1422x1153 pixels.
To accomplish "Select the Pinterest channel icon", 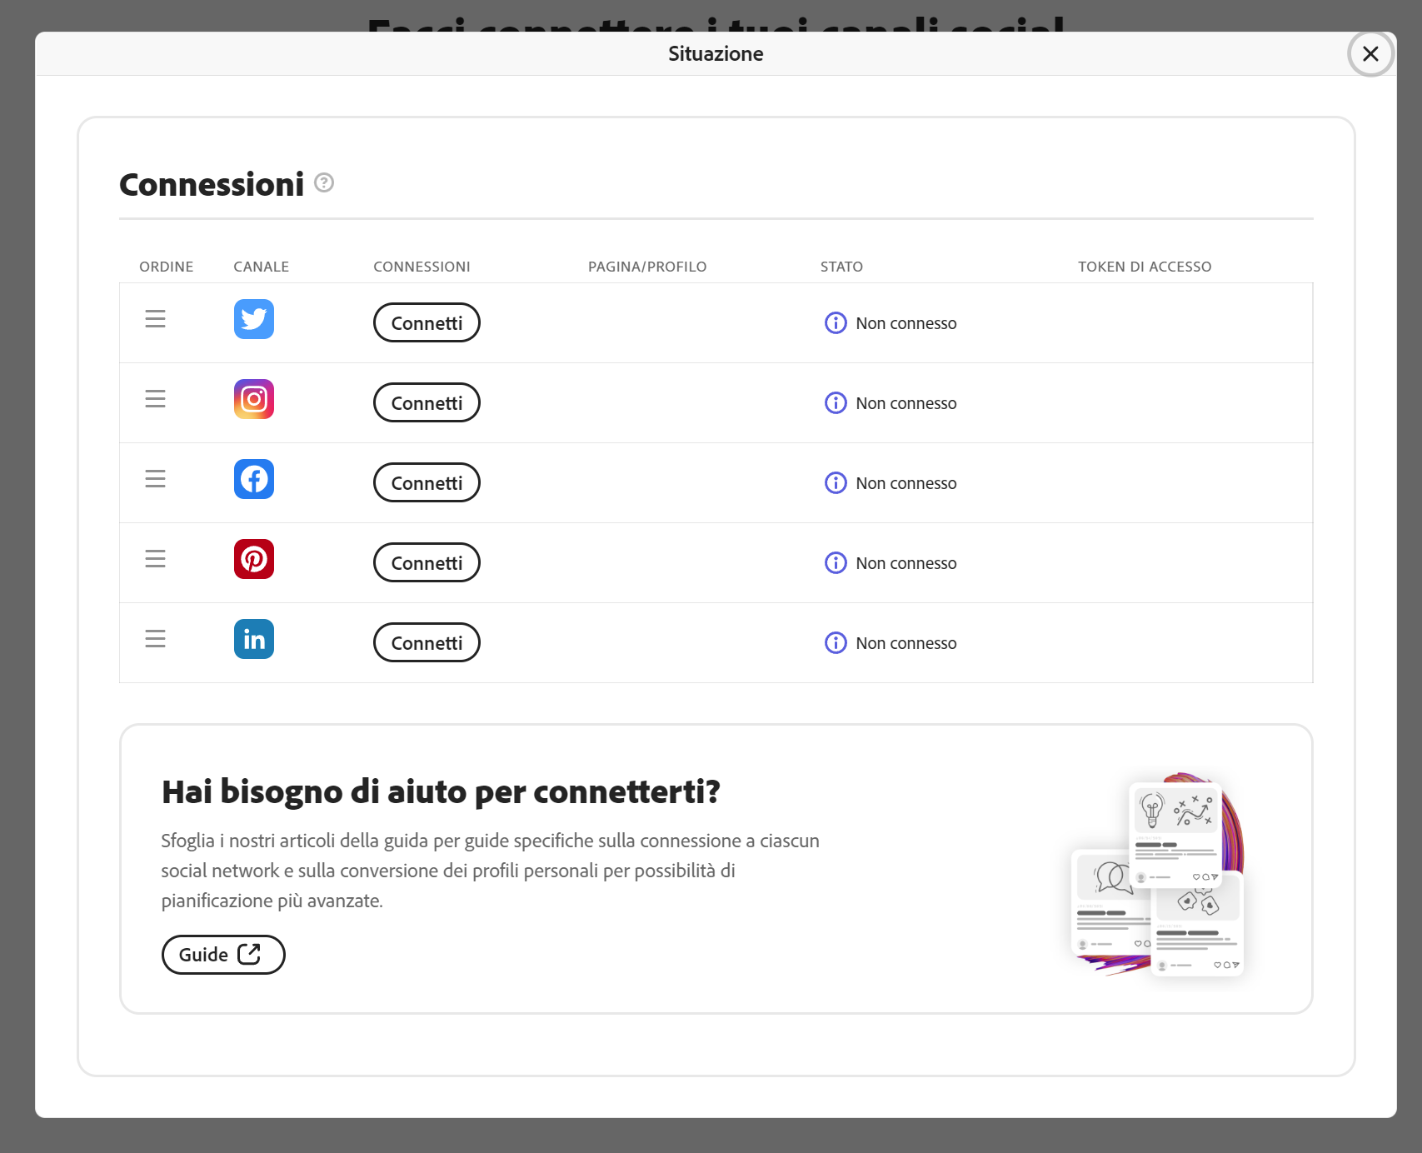I will pos(253,559).
